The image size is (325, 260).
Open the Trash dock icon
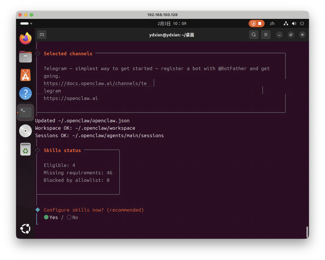[x=25, y=149]
